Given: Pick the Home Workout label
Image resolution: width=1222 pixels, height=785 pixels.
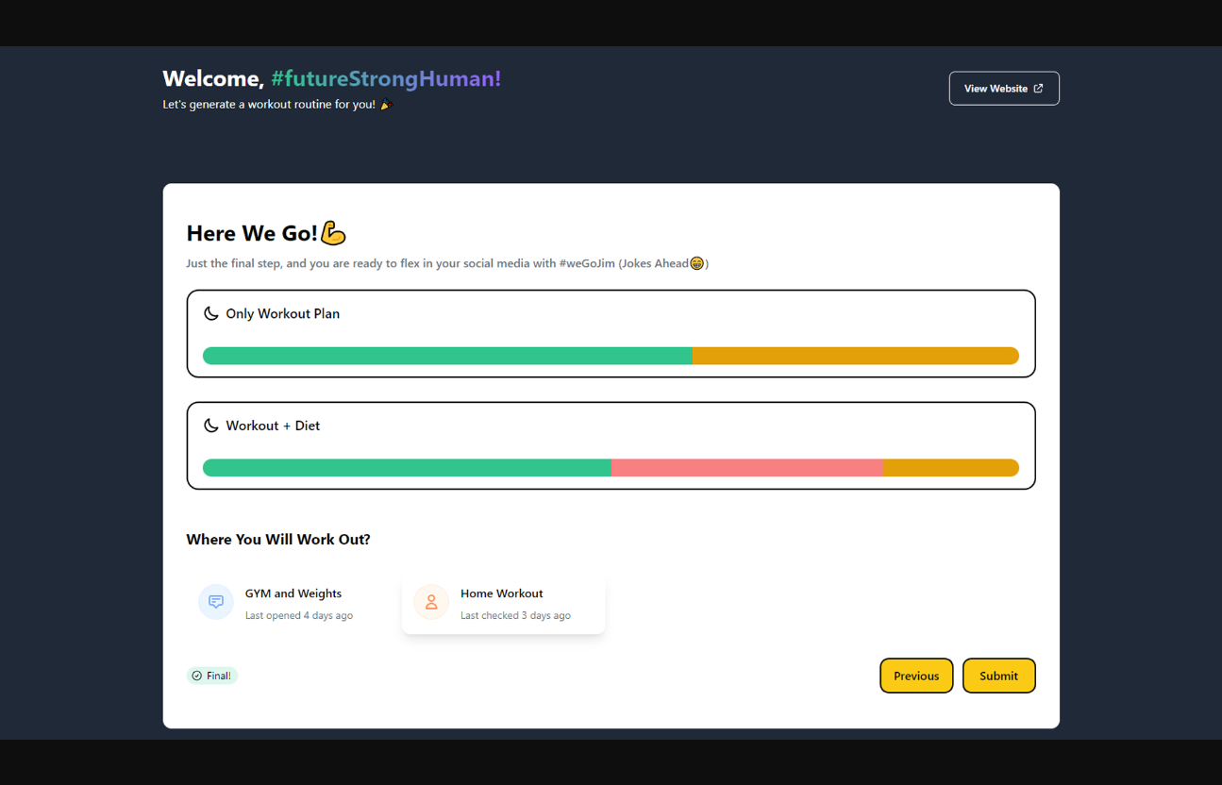Looking at the screenshot, I should [501, 593].
